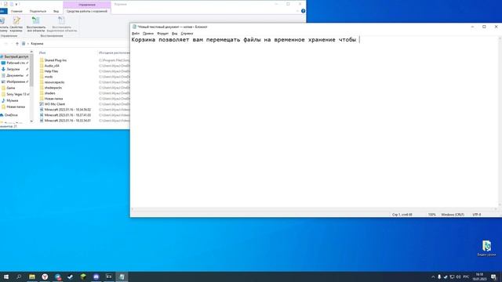Screen dimensions: 502x282
Task: Open Explorer help question mark icon
Action: pos(303,11)
